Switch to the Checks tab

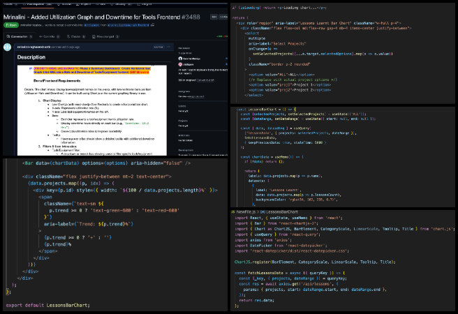click(x=76, y=36)
